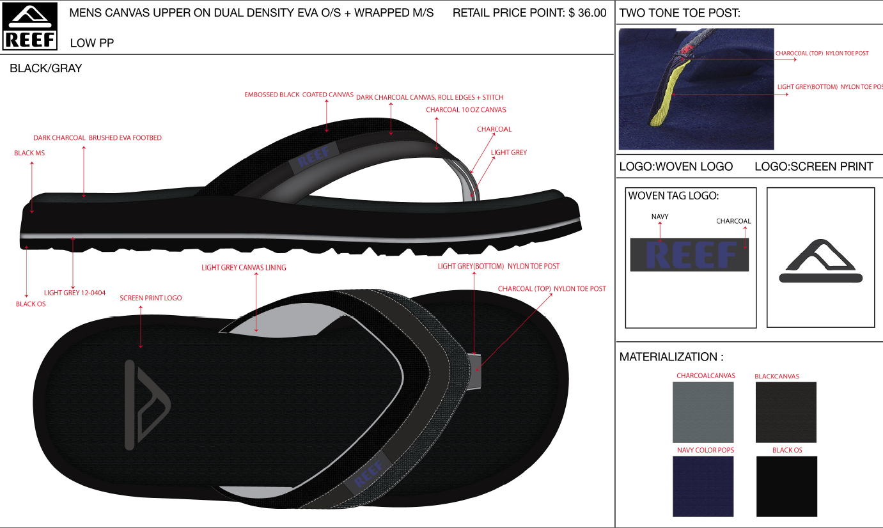Viewport: 883px width, 528px height.
Task: Click 'LIGHT GREY CANVAS LINING' label
Action: tap(244, 268)
